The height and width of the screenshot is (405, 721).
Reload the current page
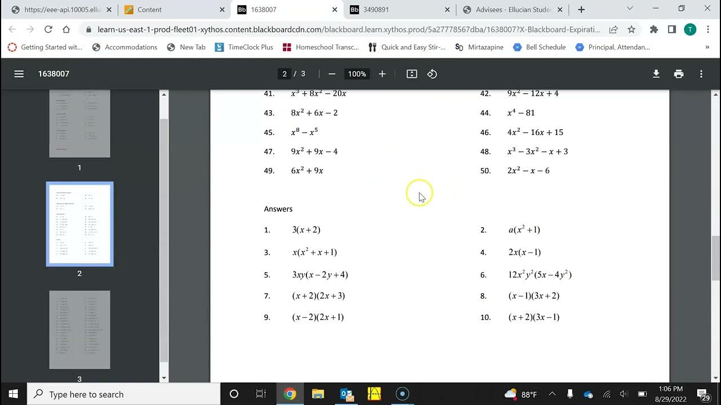pos(48,29)
